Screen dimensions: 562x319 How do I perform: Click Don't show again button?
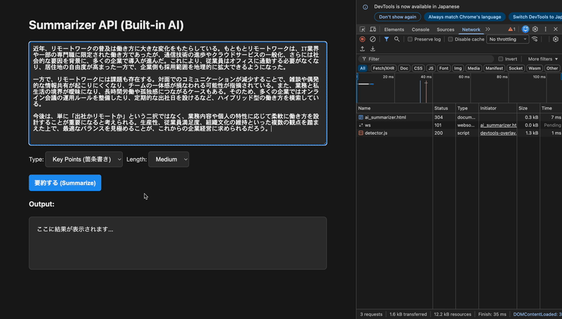(x=398, y=17)
